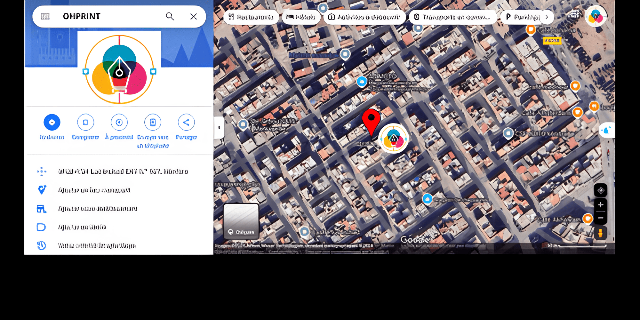
Task: Click the OHPRINT logo photo thumbnail
Action: (x=119, y=69)
